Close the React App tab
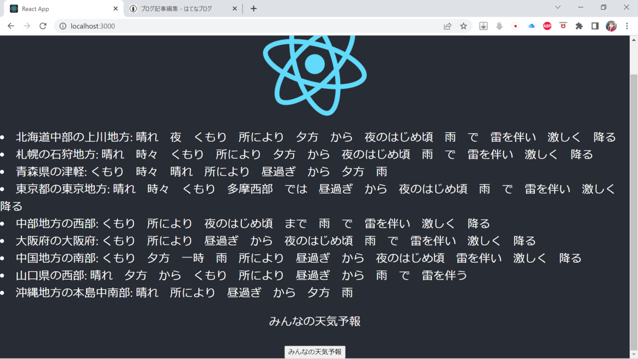Screen dimensions: 638x359 pyautogui.click(x=116, y=9)
